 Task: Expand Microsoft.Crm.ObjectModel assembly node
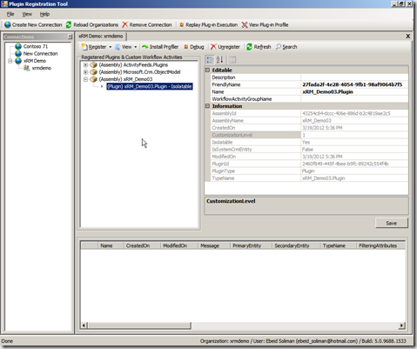click(85, 72)
